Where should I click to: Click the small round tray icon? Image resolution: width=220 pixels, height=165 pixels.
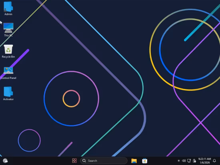point(179,161)
